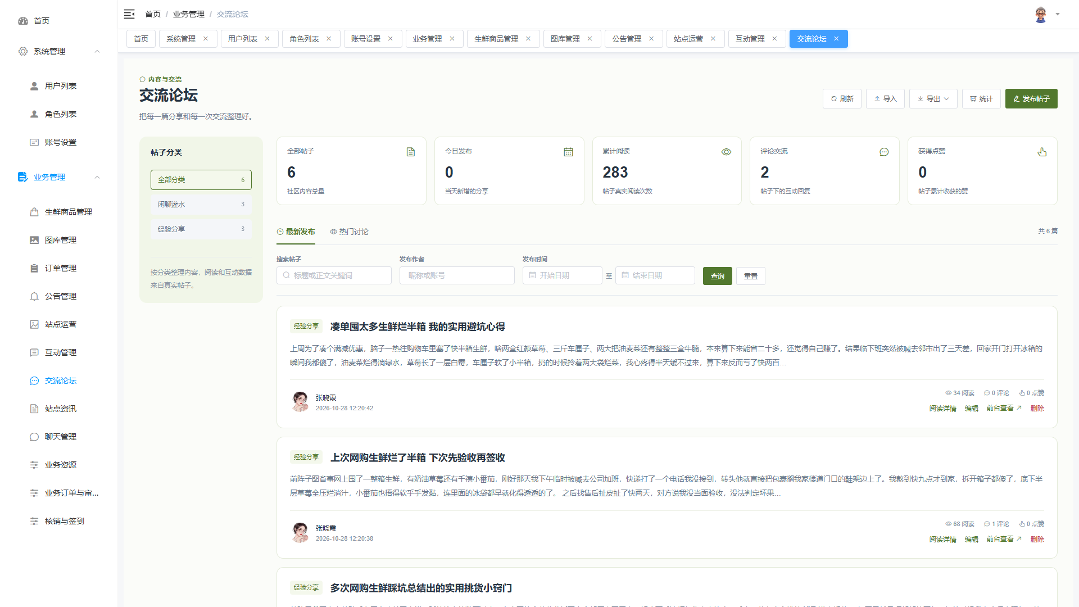This screenshot has width=1079, height=607.
Task: Click the 刷新 button
Action: [842, 98]
